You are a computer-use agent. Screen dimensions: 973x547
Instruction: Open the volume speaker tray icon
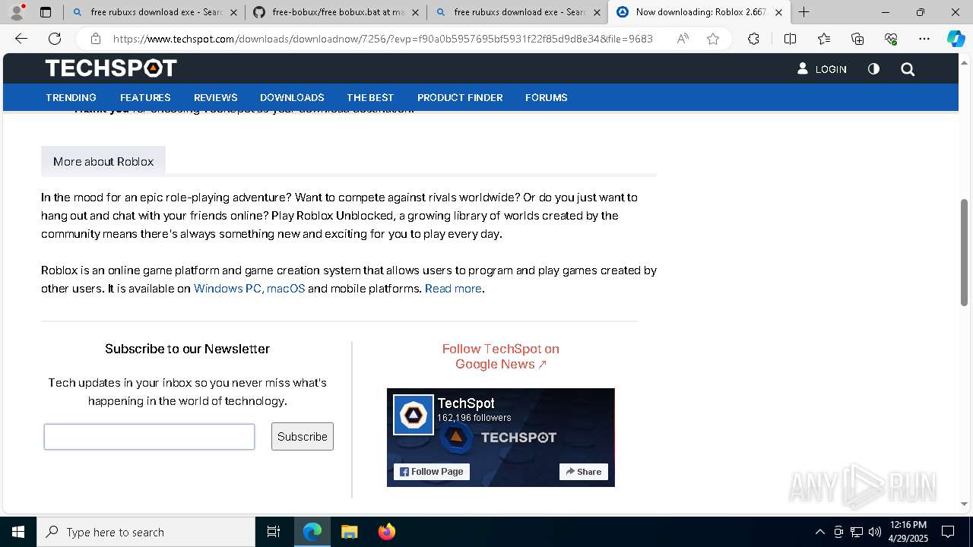[875, 532]
